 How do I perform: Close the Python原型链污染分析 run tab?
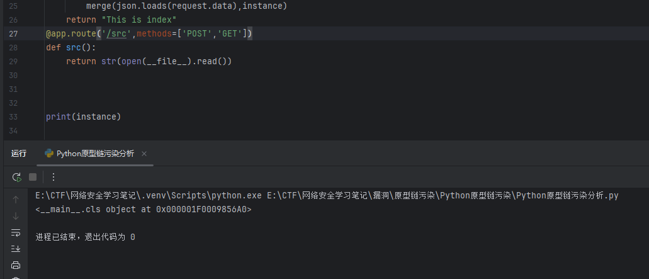144,154
